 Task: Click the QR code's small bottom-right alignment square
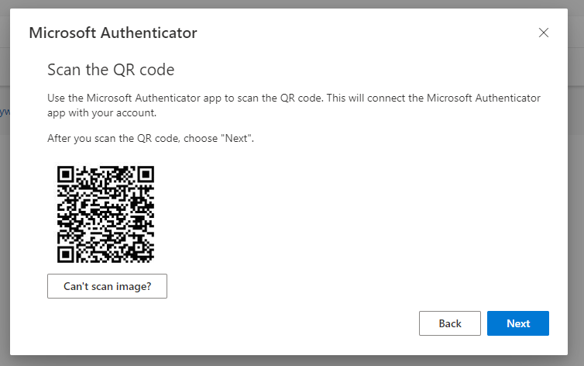(139, 247)
